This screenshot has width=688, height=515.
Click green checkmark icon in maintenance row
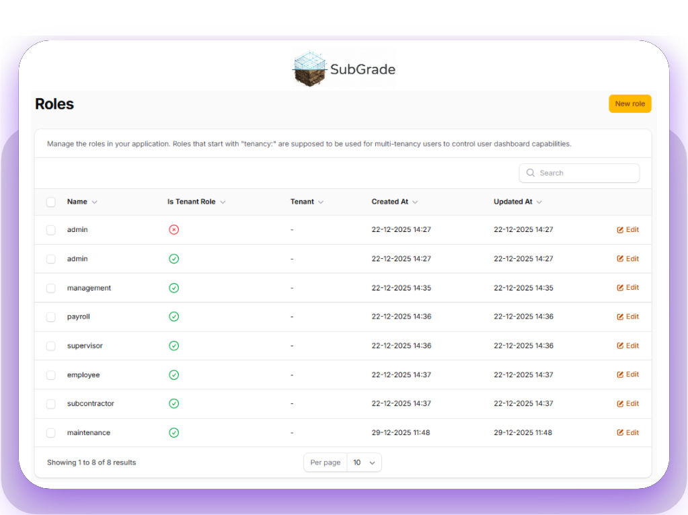(x=174, y=433)
